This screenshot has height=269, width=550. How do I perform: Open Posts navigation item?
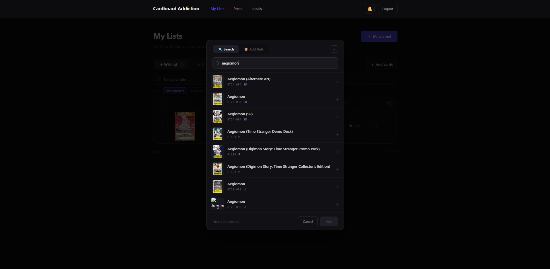[x=238, y=9]
